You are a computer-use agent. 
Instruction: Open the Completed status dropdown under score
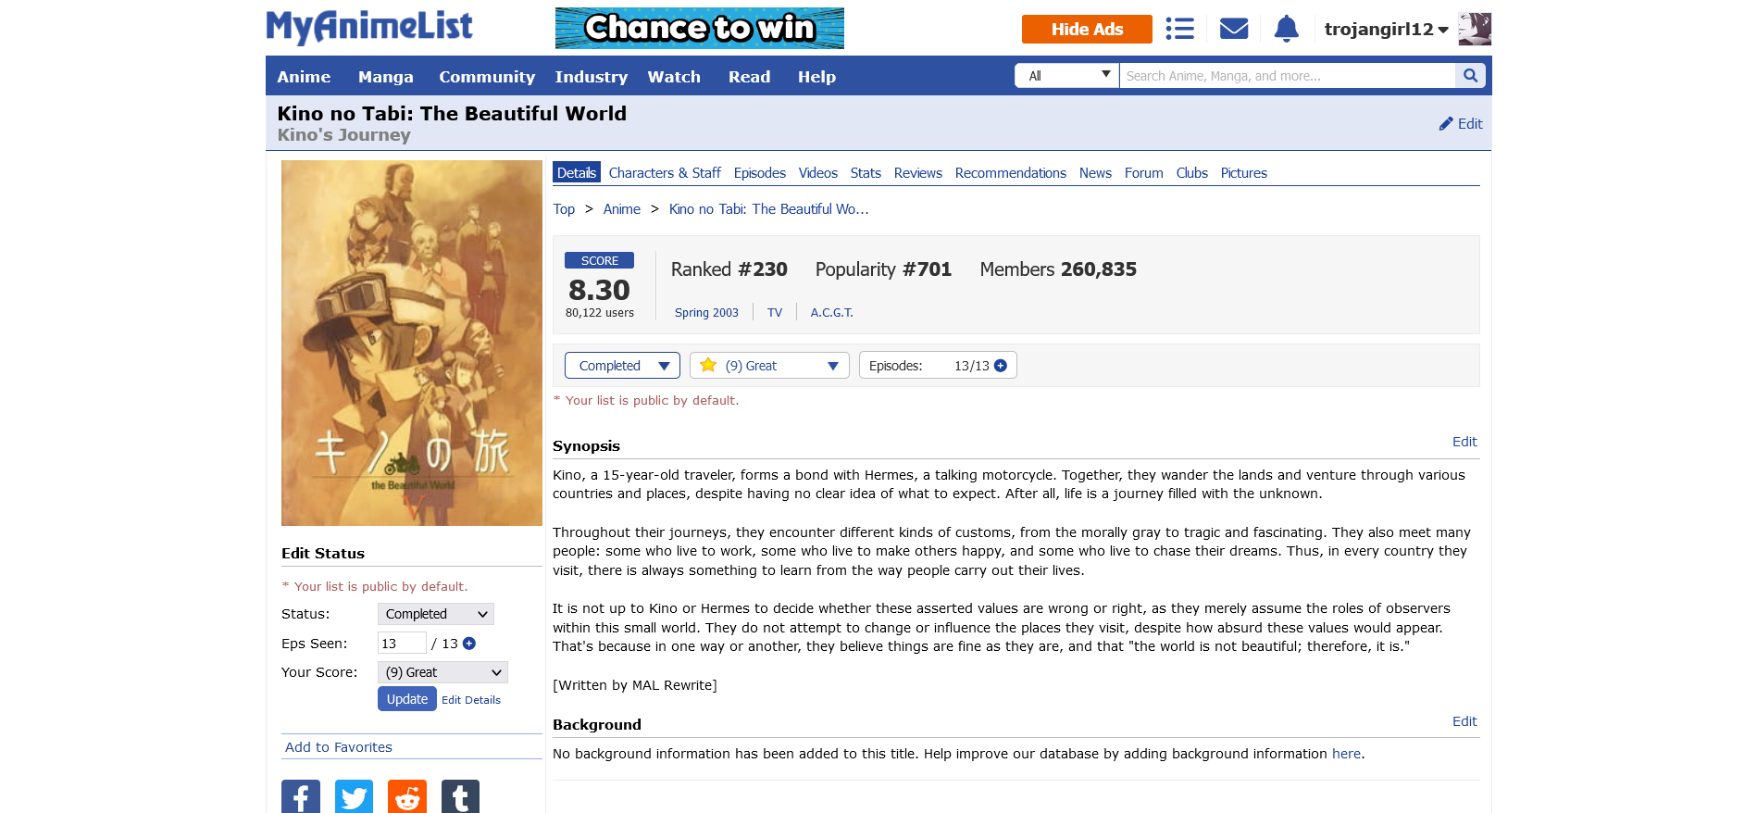click(622, 366)
